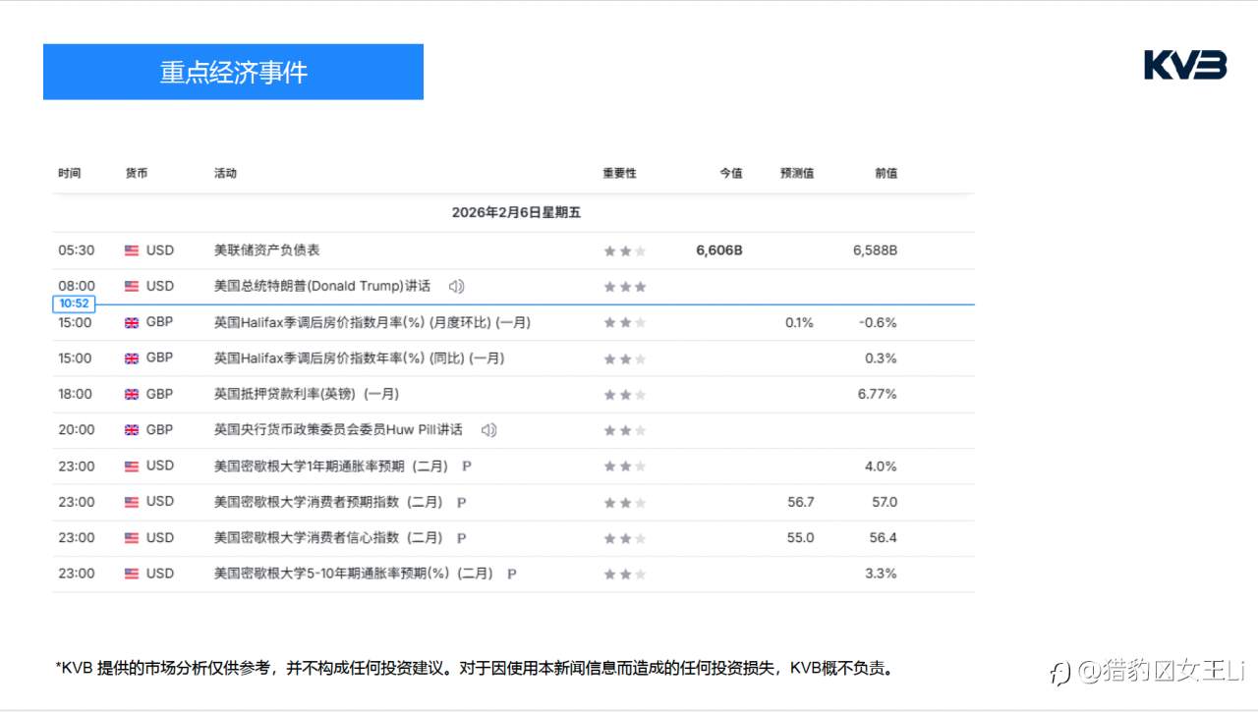Click the KVB logo in the top right

click(1185, 66)
